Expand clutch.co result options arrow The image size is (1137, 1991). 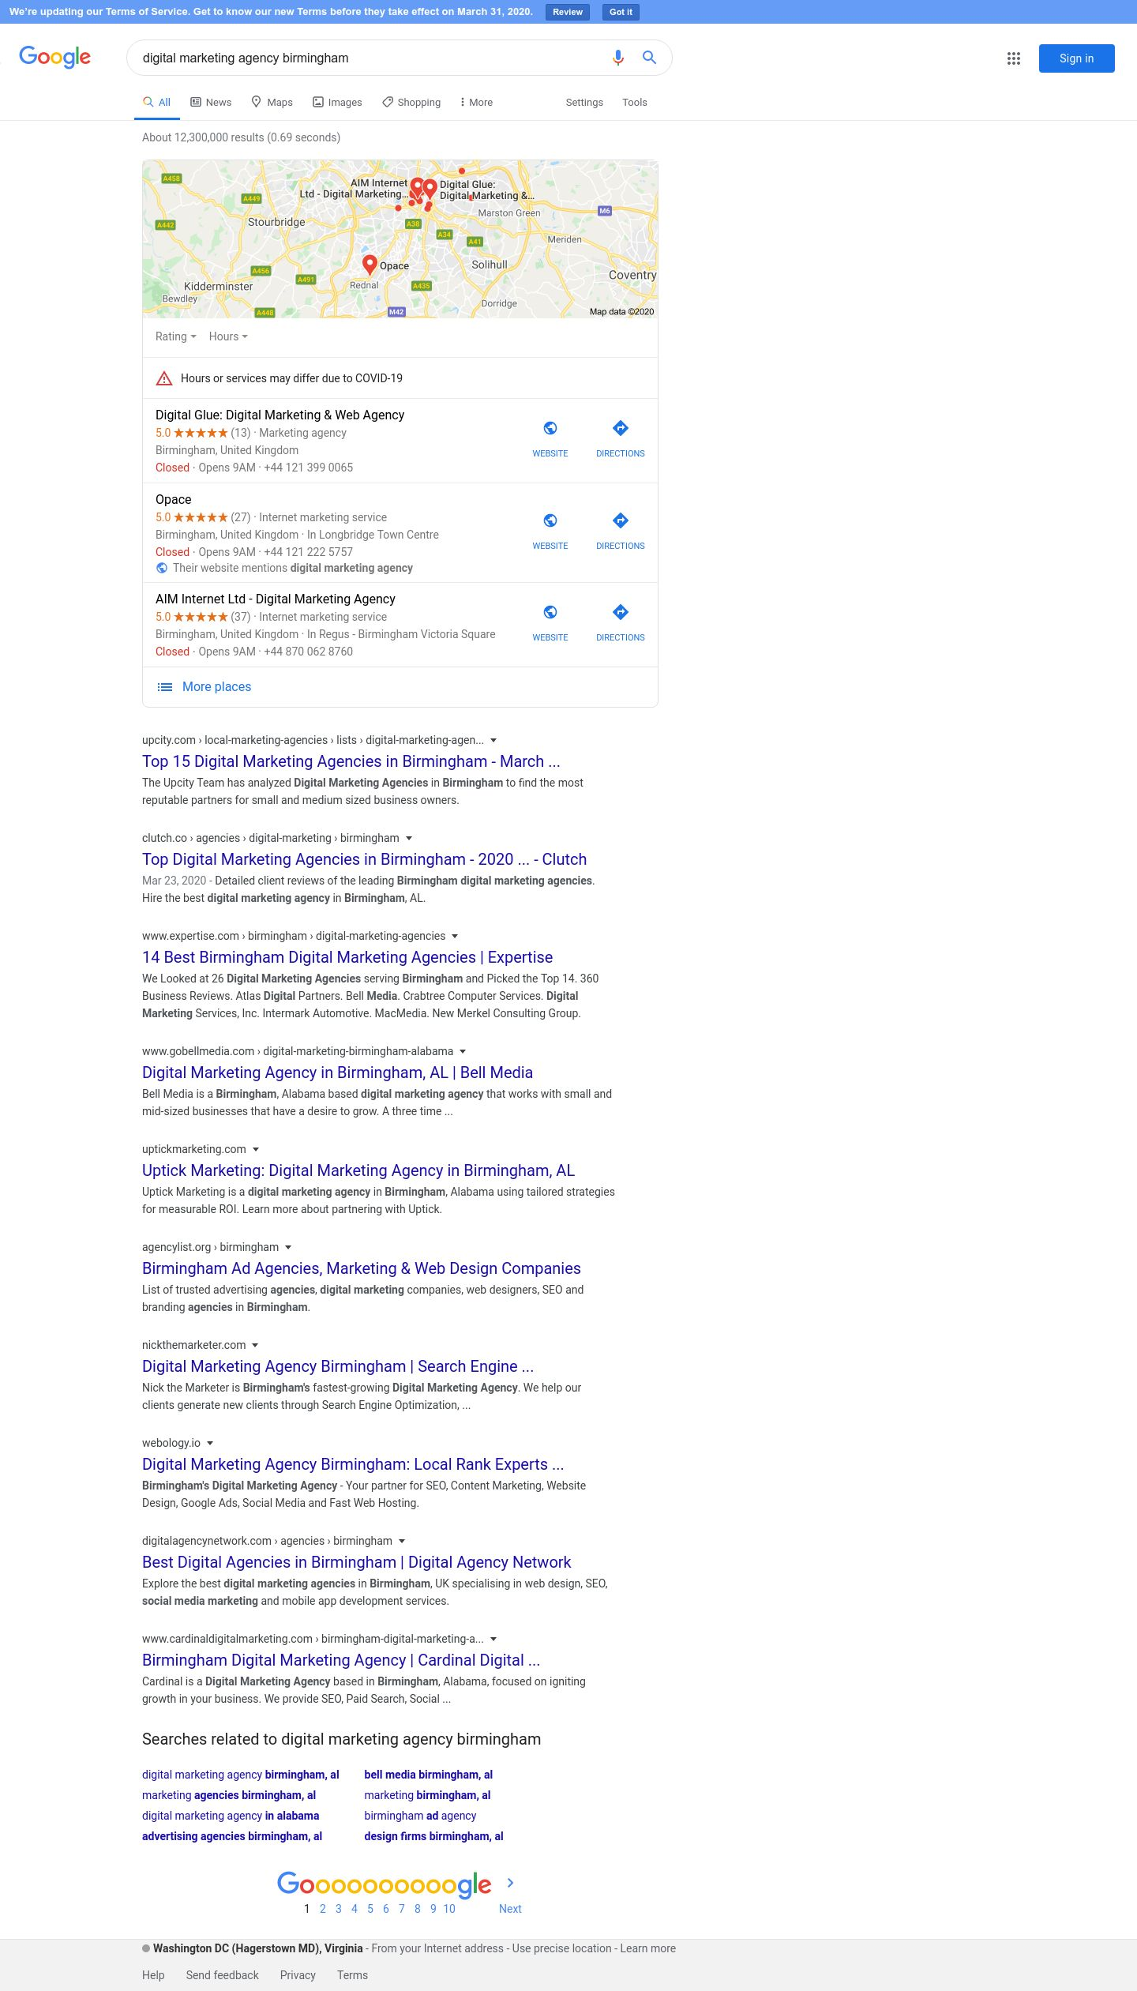point(409,839)
